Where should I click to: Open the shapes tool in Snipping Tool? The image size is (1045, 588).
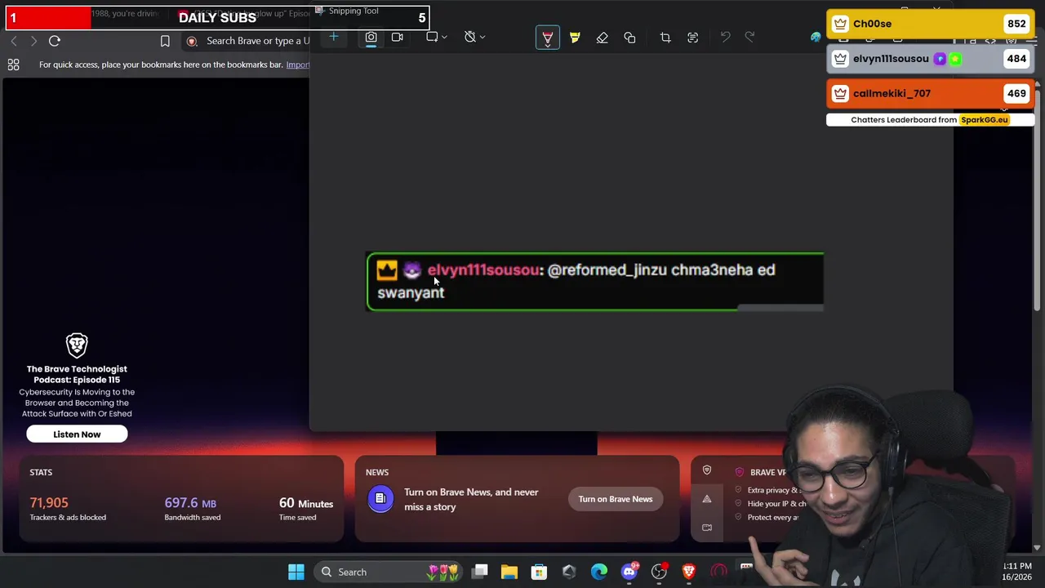[x=629, y=38]
